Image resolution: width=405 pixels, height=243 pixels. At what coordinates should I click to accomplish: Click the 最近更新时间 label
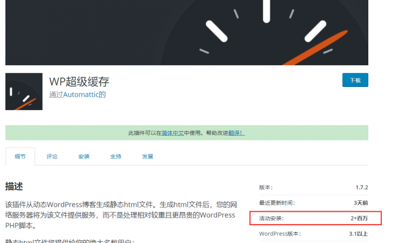[x=277, y=203]
